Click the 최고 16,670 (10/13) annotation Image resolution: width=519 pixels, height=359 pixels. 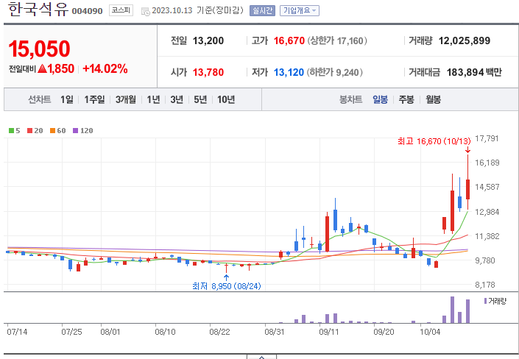click(434, 142)
